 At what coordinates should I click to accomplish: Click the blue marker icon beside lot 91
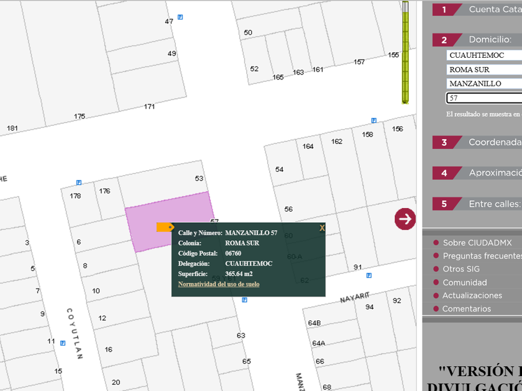[369, 275]
